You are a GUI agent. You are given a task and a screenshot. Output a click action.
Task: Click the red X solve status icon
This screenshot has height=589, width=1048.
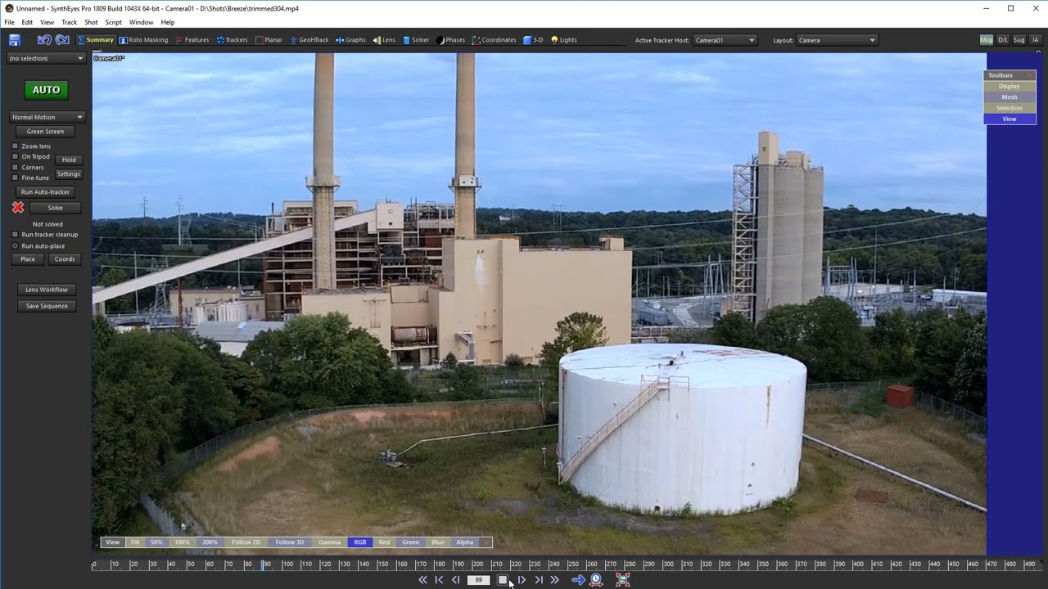[x=18, y=208]
